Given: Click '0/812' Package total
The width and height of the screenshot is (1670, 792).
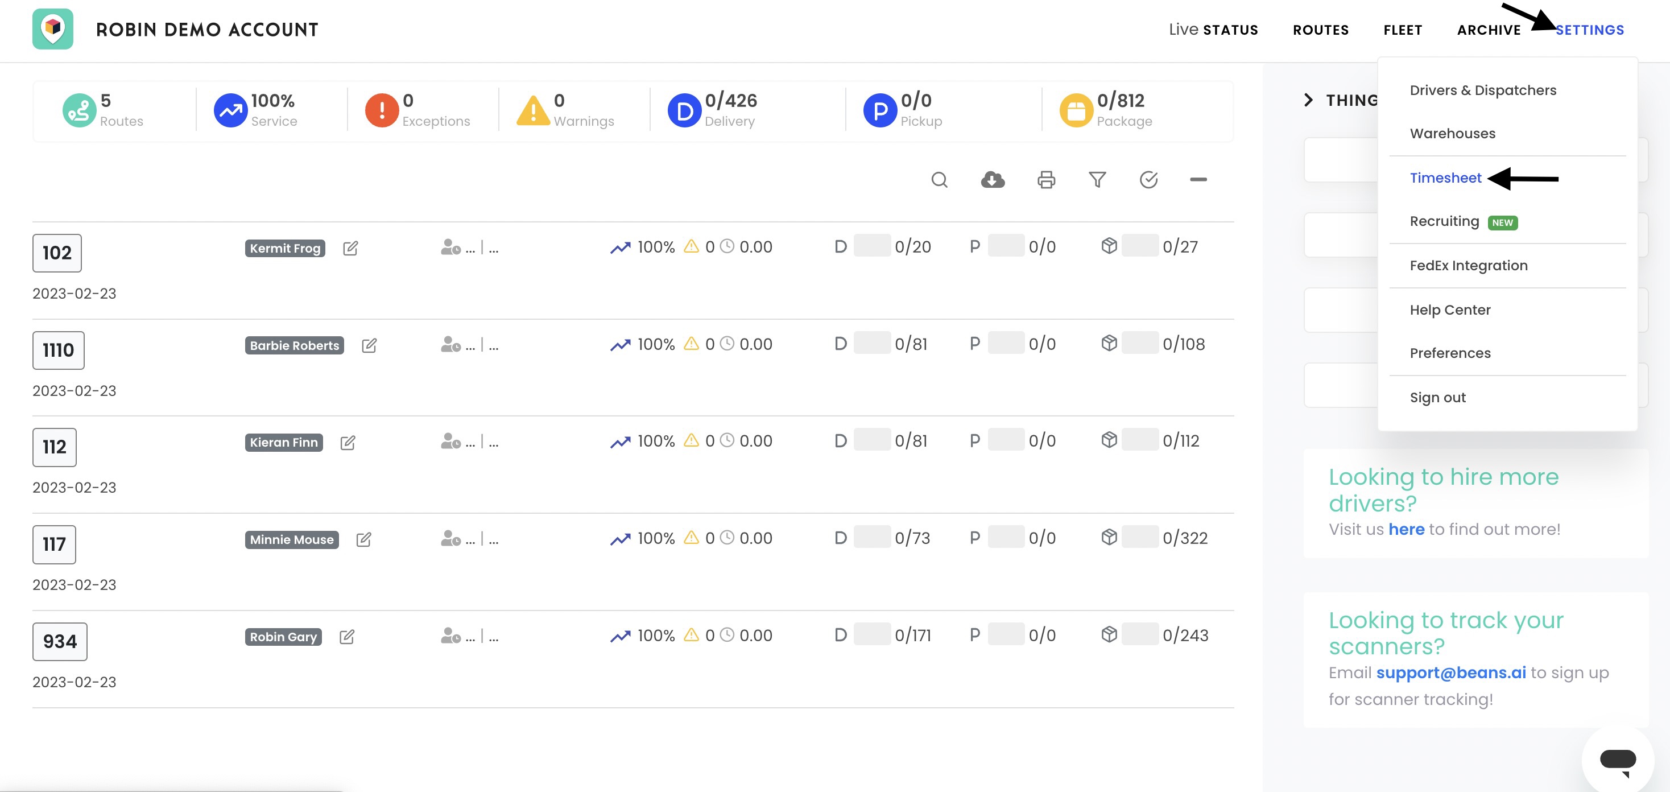Looking at the screenshot, I should (x=1121, y=101).
